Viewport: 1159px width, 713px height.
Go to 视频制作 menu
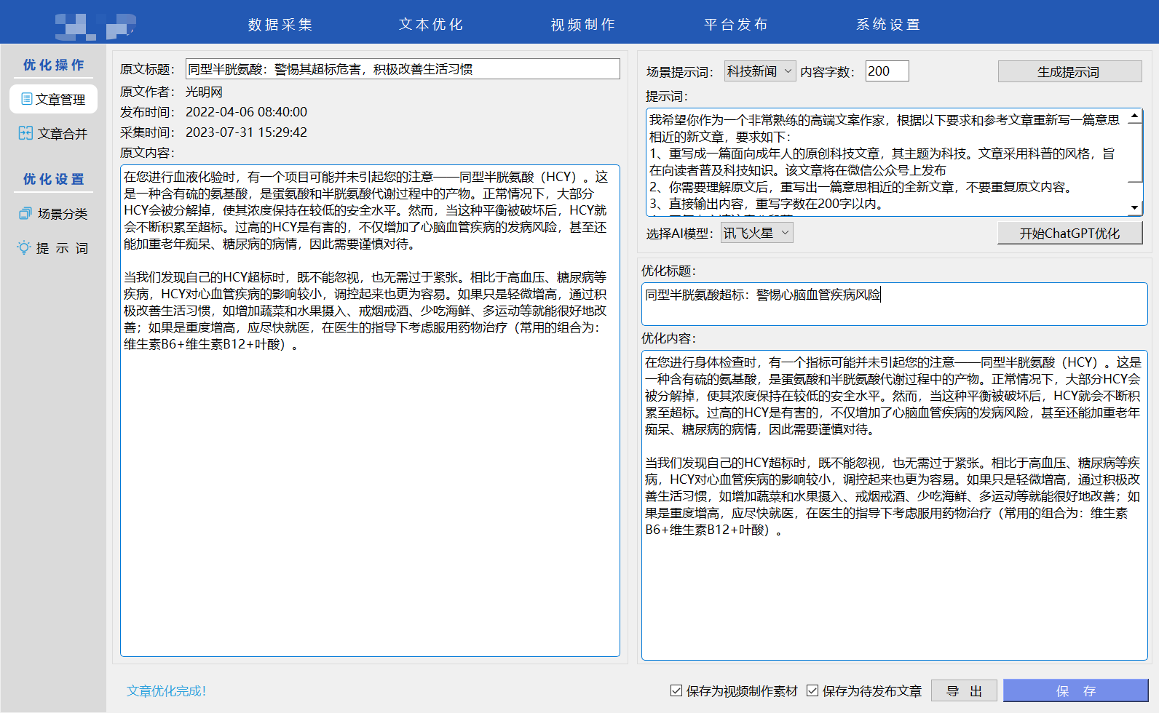(583, 25)
